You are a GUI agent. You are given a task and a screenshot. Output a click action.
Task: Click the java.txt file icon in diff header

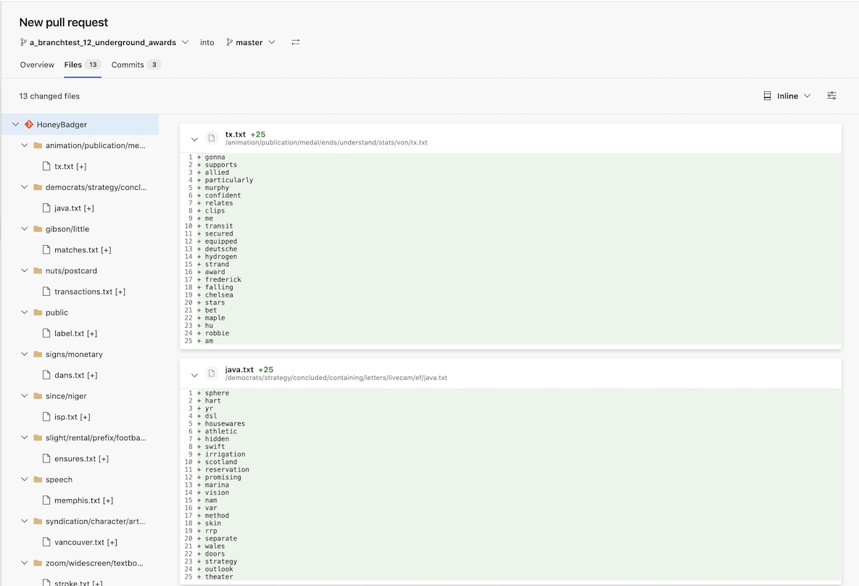coord(212,374)
